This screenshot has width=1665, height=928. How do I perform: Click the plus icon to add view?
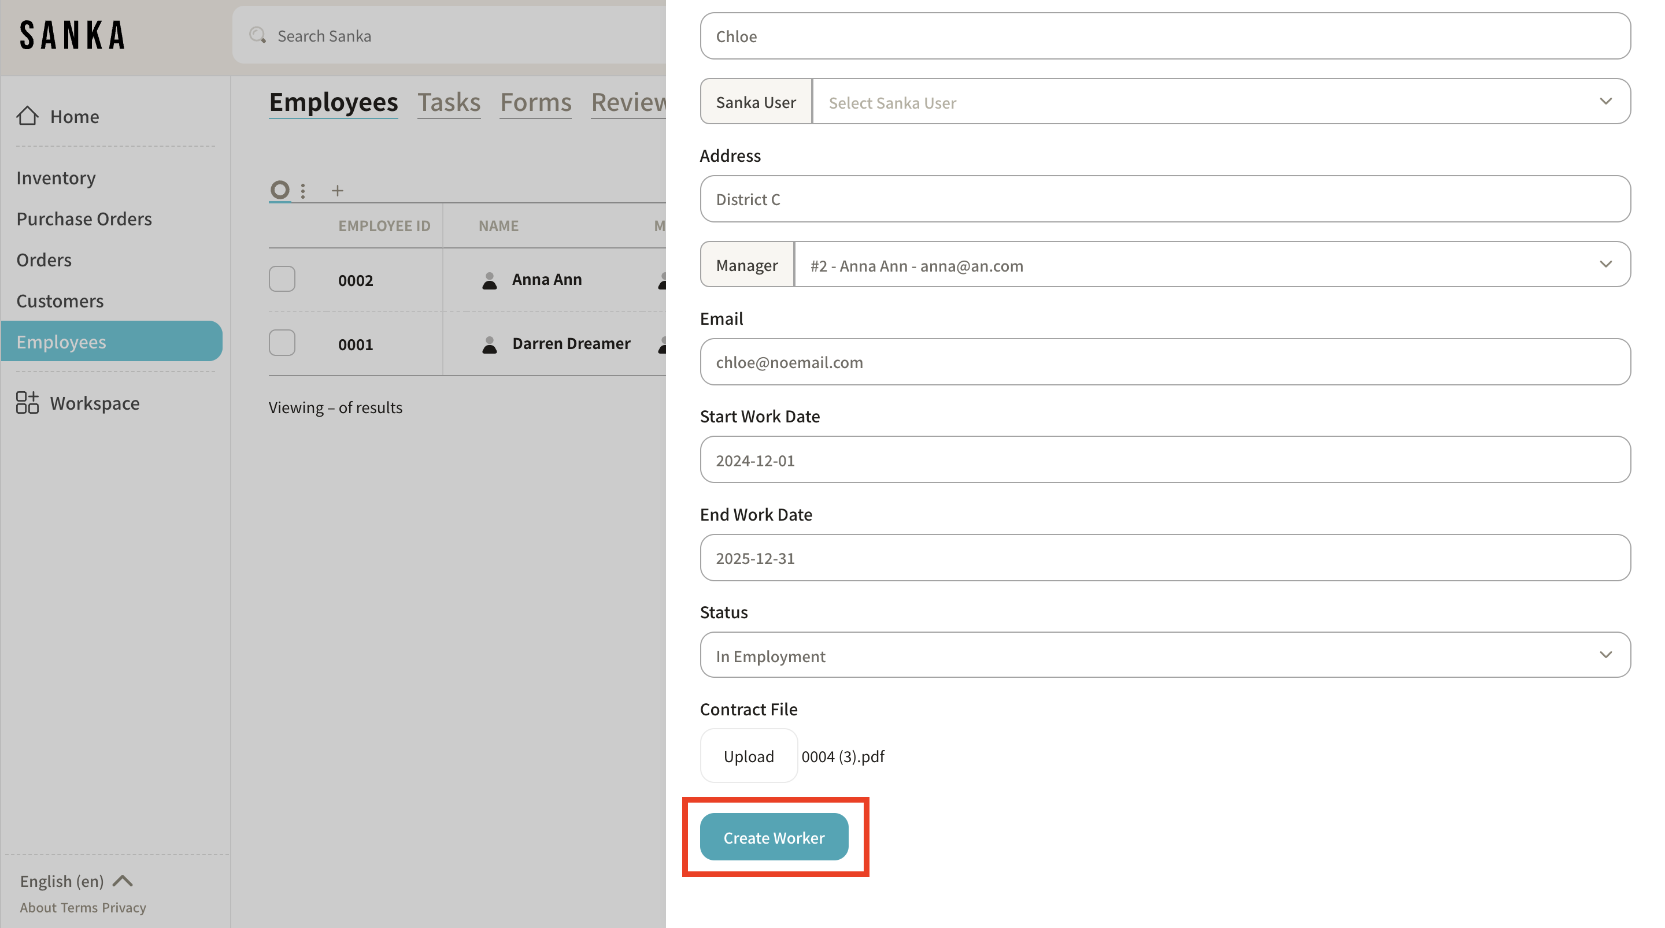tap(338, 191)
